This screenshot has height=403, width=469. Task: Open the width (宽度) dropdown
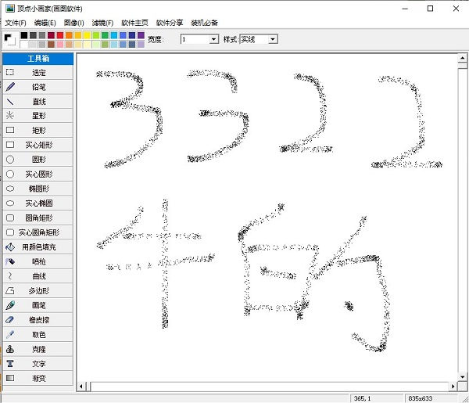[x=213, y=39]
